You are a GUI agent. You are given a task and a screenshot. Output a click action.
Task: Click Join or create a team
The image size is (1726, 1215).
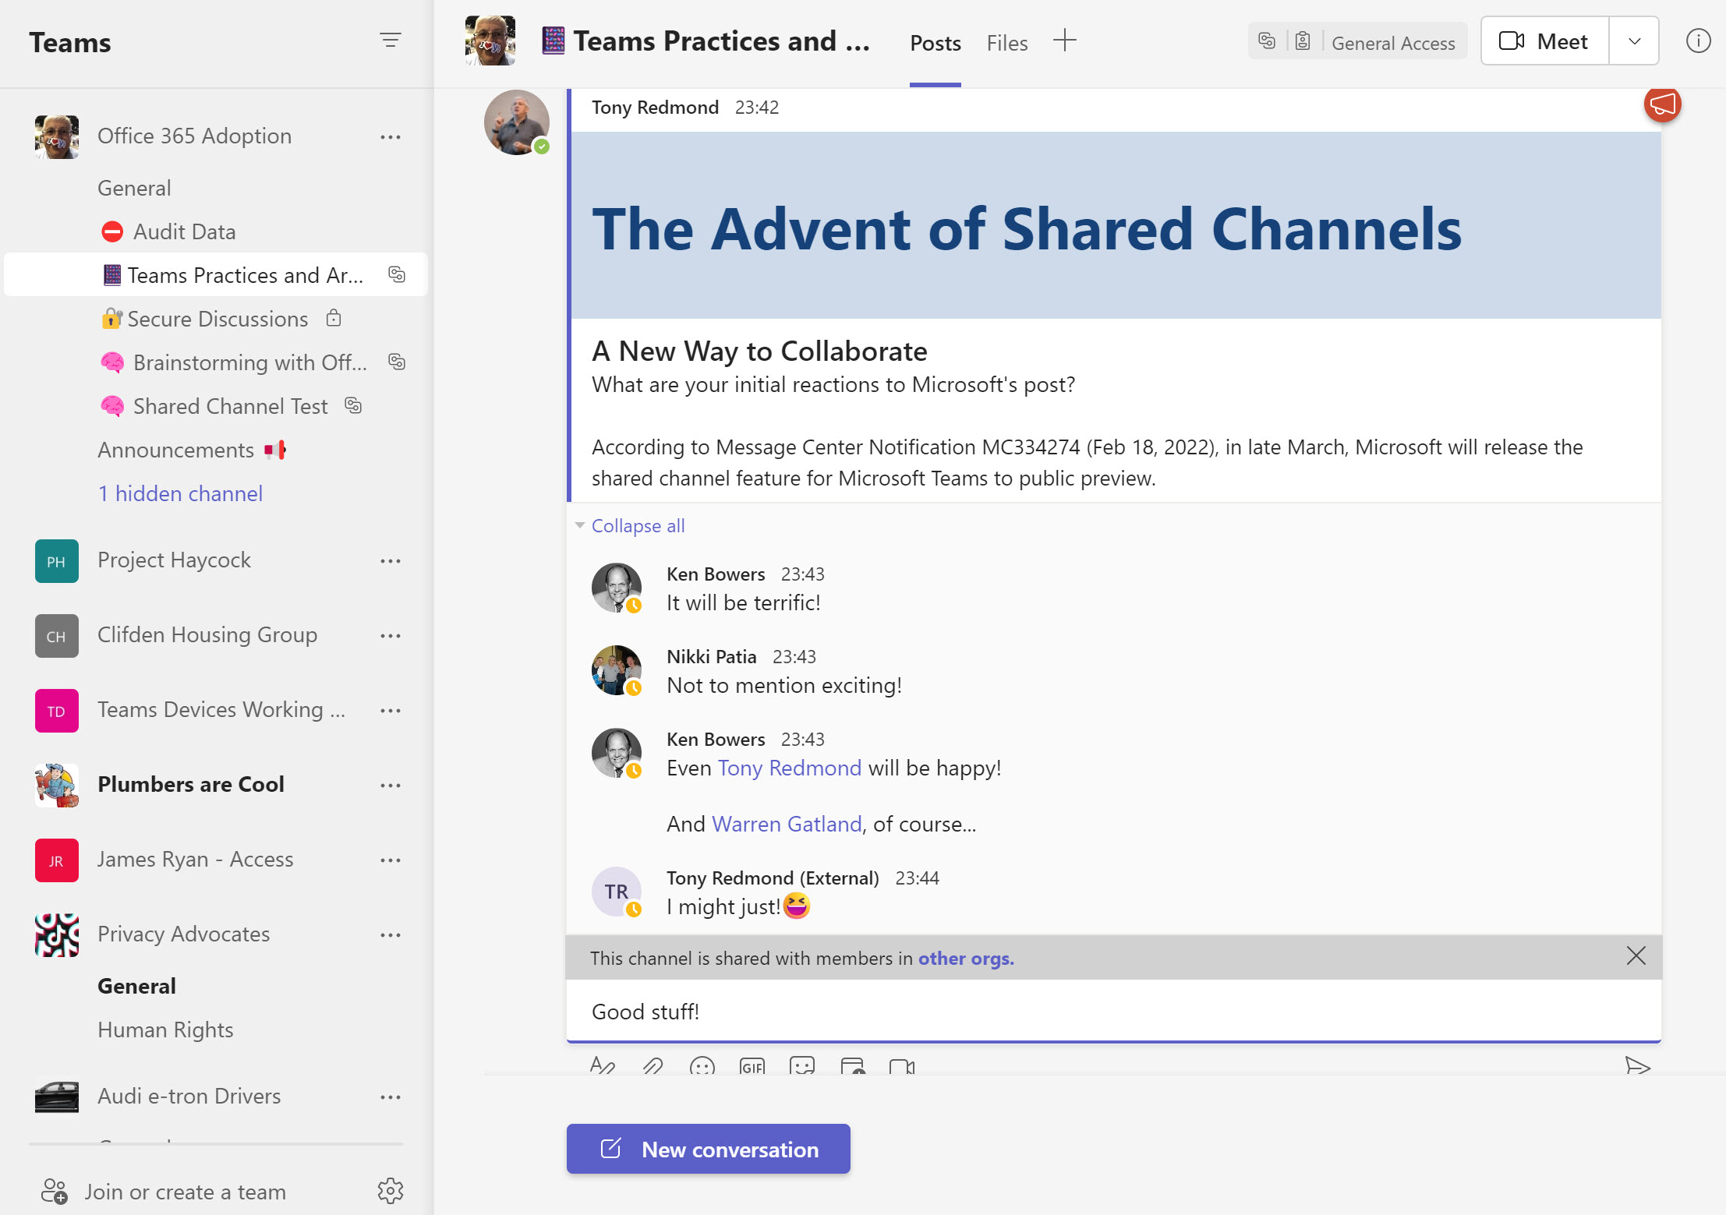[x=185, y=1192]
